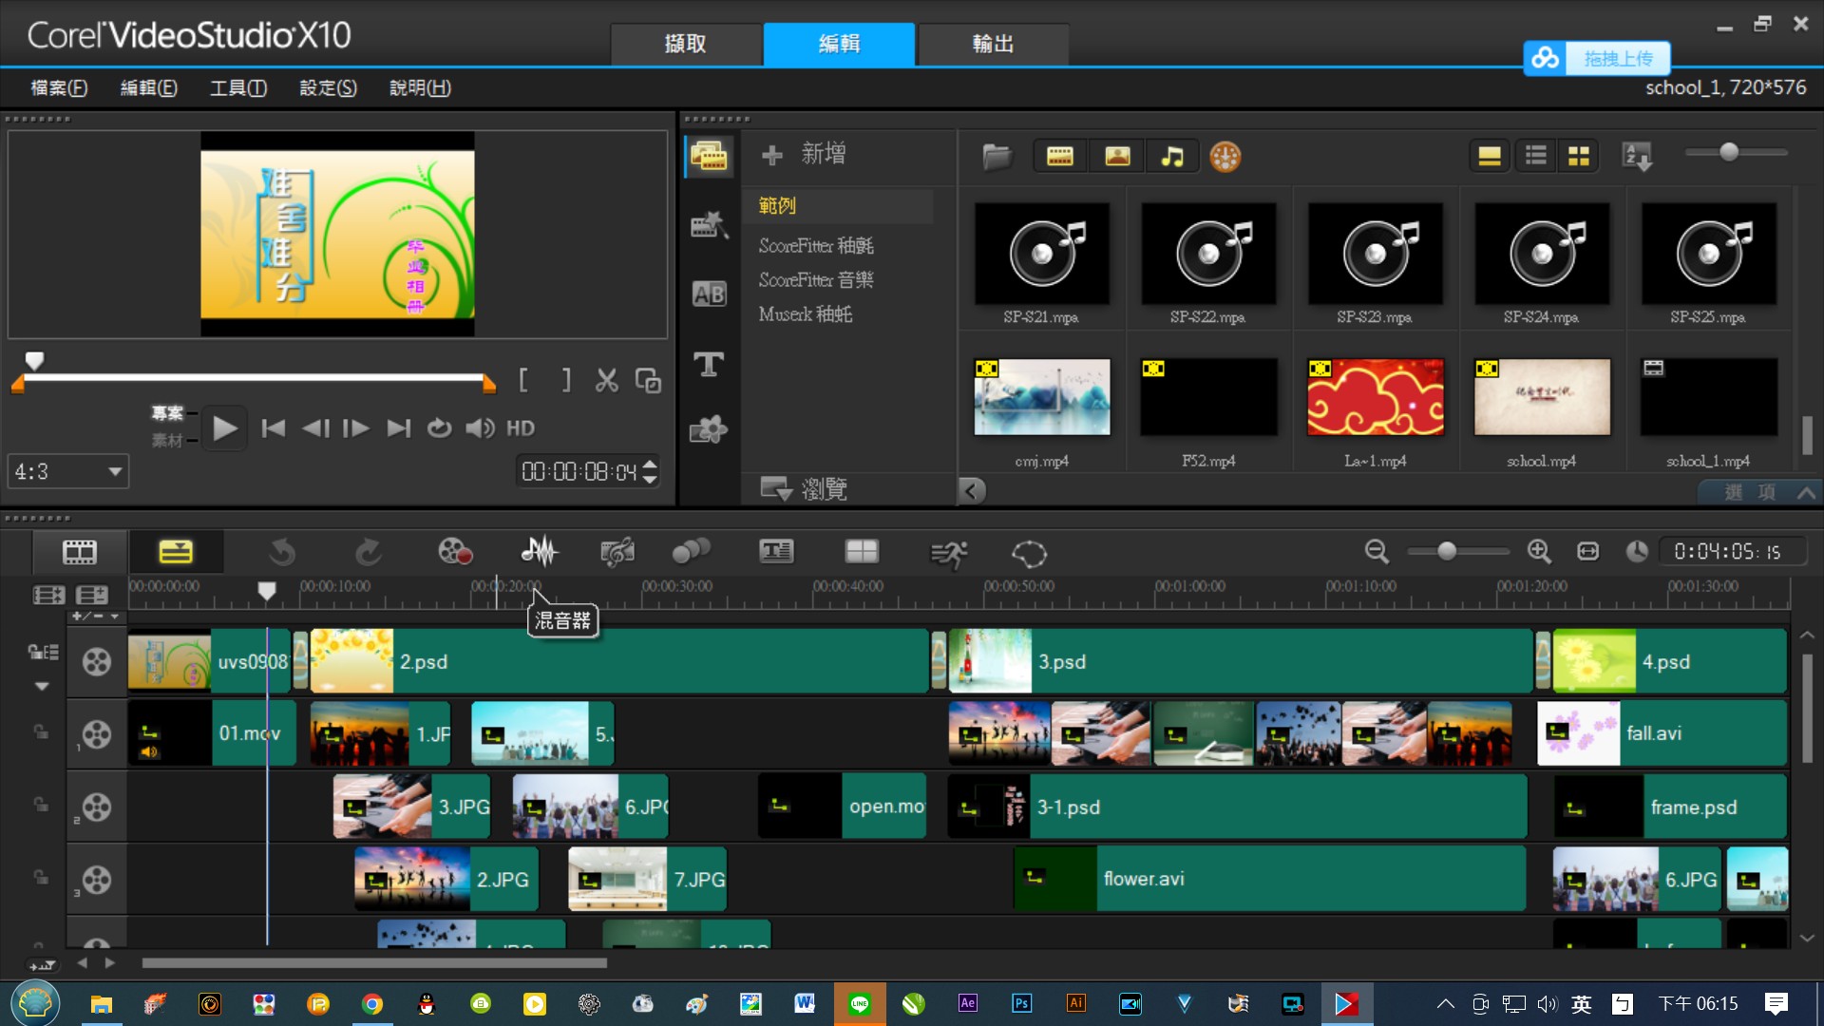Open the Time Remapping tool
1824x1026 pixels.
[948, 553]
